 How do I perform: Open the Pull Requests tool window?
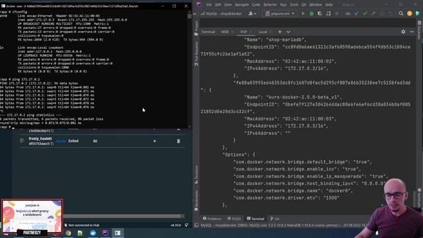(x=196, y=54)
